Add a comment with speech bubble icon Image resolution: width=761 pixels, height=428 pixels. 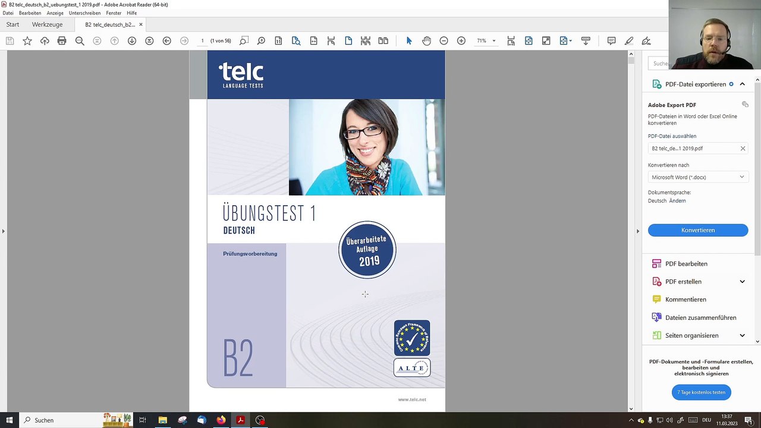coord(611,40)
